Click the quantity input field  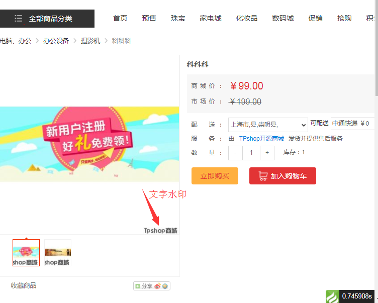(x=251, y=153)
